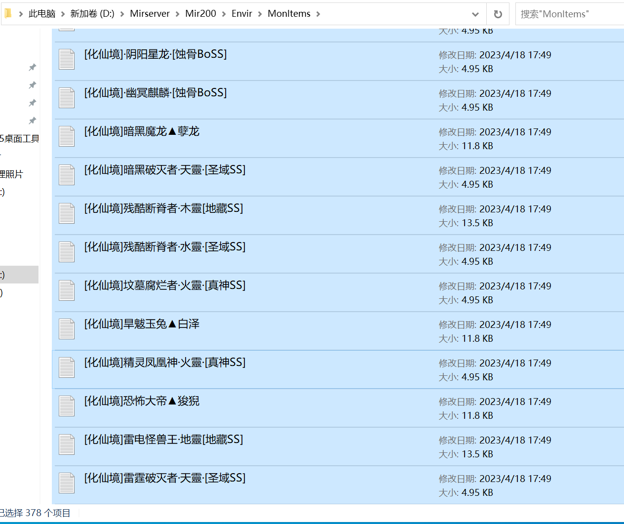This screenshot has width=624, height=524.
Task: Click file icon of 幽冥麒麟·[蚀骨BoSS]
Action: click(x=67, y=98)
